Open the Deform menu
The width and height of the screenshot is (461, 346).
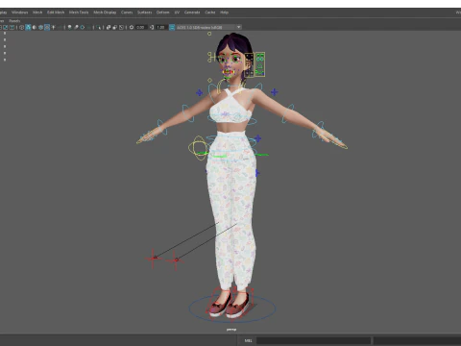[162, 12]
